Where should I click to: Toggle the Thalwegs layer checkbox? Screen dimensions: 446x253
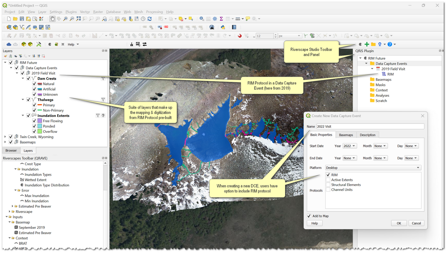(29, 100)
